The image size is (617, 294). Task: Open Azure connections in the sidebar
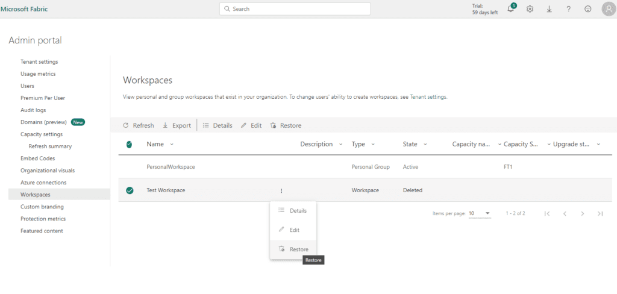(43, 183)
